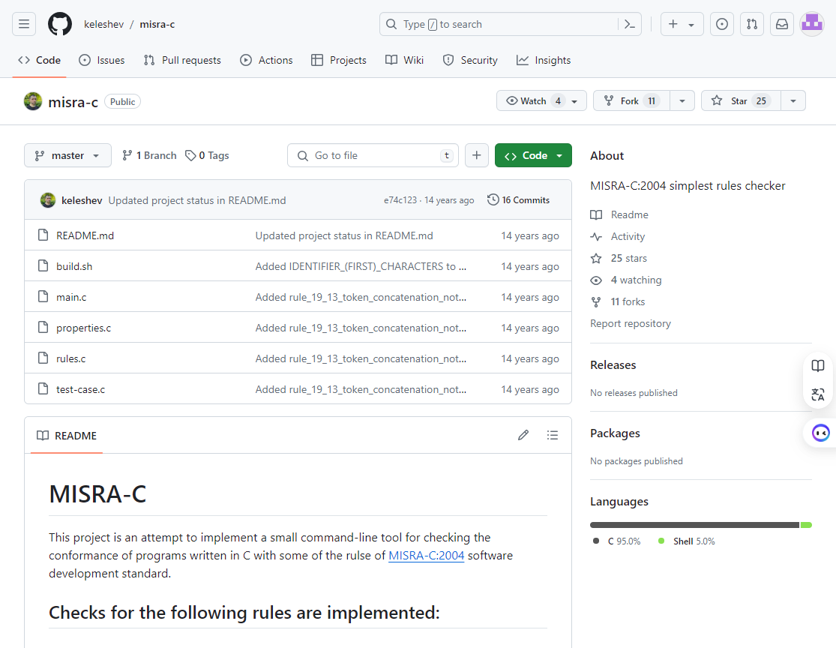Open the green Code clone dropdown

[533, 155]
